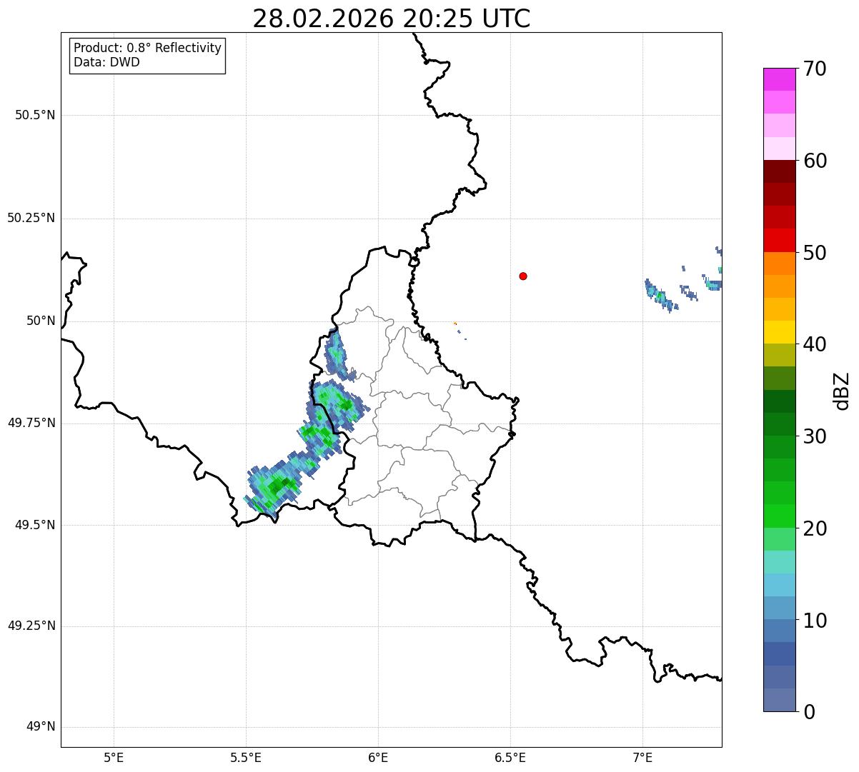The height and width of the screenshot is (772, 859).
Task: Select the bright green 20 dBZ color band
Action: click(779, 516)
